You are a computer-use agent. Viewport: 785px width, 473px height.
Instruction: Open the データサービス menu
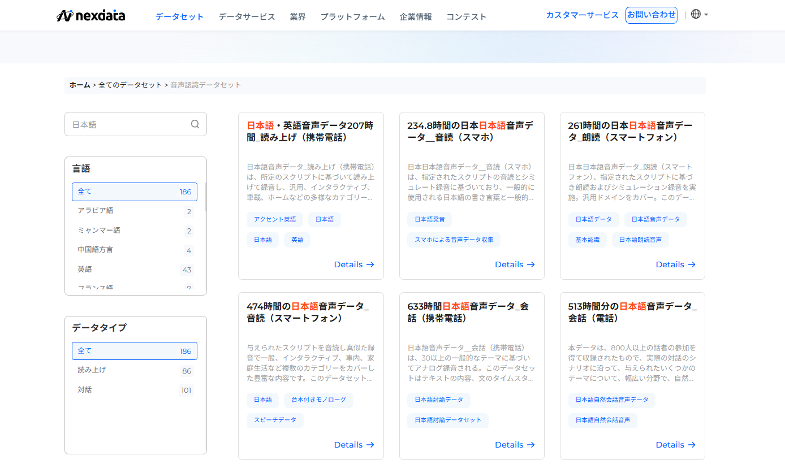point(247,16)
